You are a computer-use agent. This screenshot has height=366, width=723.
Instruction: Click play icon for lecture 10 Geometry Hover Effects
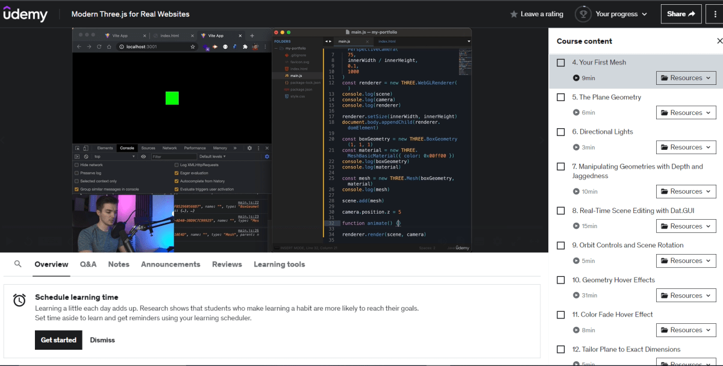pos(576,296)
